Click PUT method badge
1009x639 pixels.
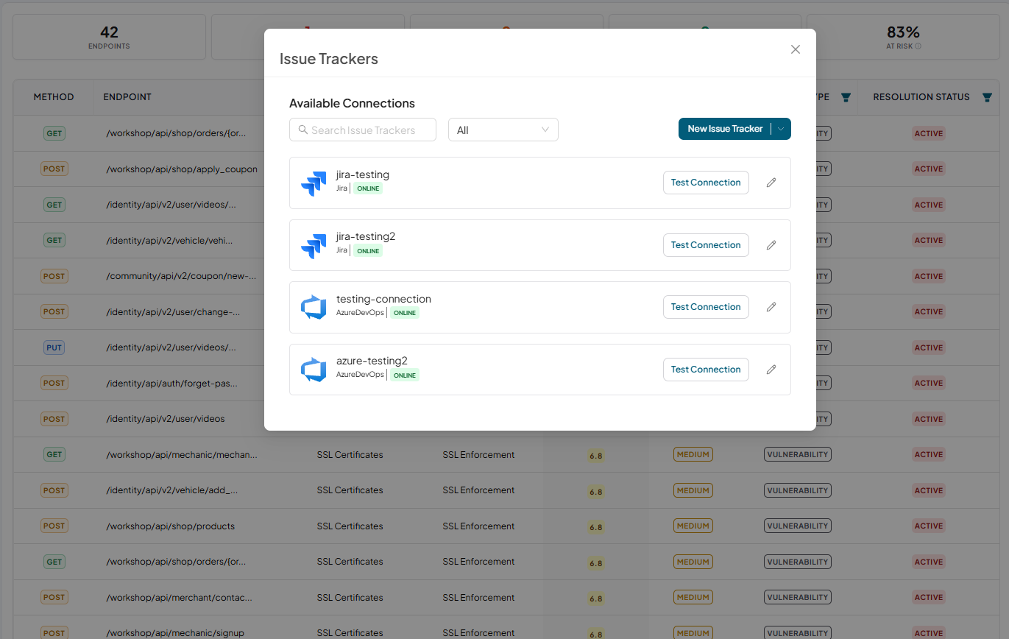[54, 347]
